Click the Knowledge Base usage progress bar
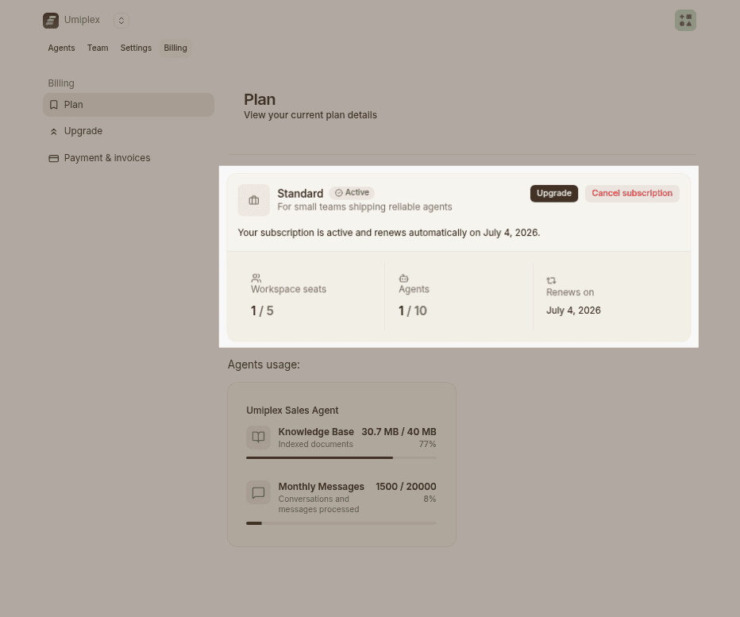Viewport: 740px width, 617px height. click(341, 458)
